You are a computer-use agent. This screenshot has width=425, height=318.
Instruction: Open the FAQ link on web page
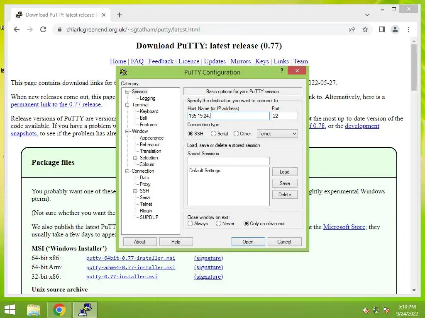137,61
